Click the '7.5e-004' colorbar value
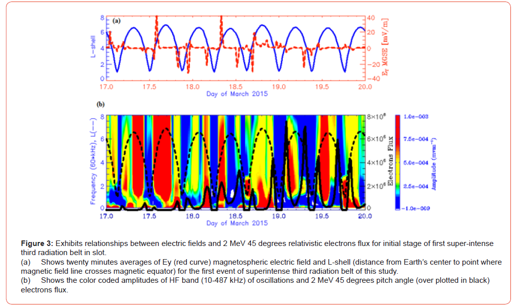 [416, 139]
